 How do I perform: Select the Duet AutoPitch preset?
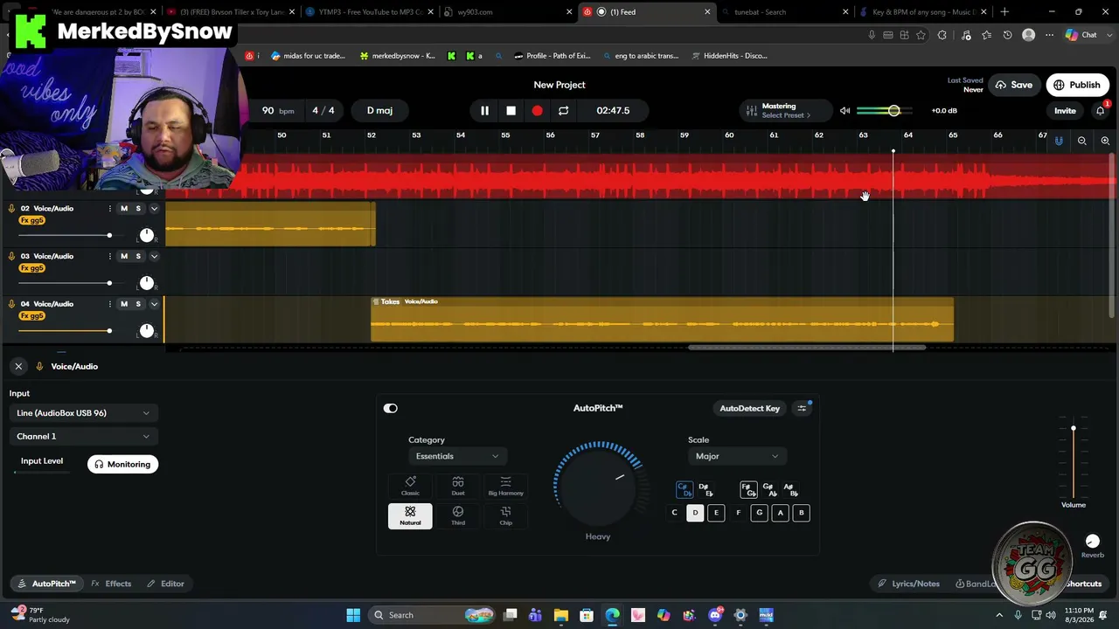pyautogui.click(x=458, y=487)
